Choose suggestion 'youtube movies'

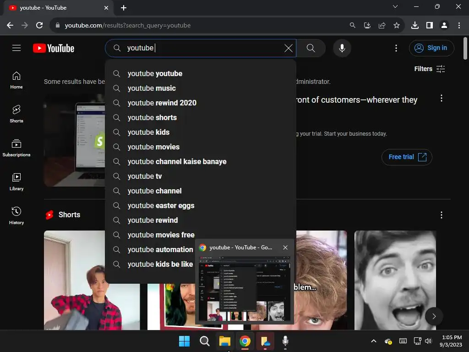[x=201, y=147]
